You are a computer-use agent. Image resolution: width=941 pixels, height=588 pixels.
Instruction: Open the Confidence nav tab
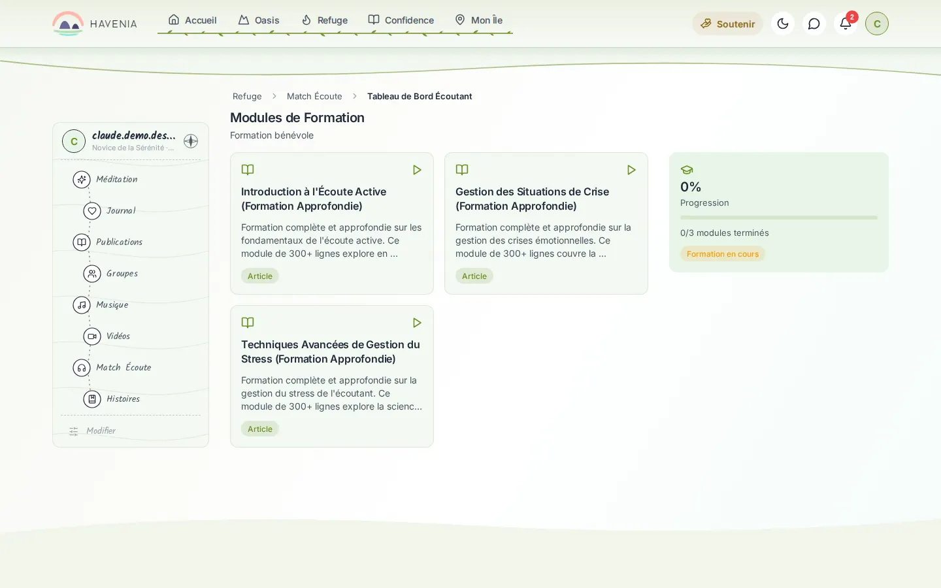pos(401,20)
